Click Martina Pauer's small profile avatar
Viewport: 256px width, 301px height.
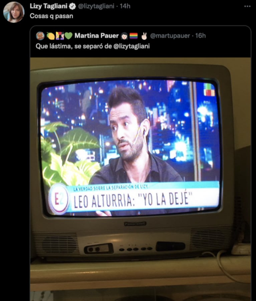coord(40,36)
